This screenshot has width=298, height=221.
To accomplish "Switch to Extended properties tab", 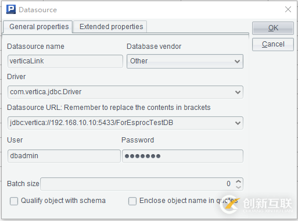I will pos(110,27).
